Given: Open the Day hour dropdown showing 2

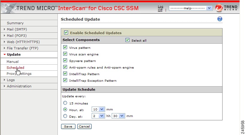Looking at the screenshot, I should [98, 116].
